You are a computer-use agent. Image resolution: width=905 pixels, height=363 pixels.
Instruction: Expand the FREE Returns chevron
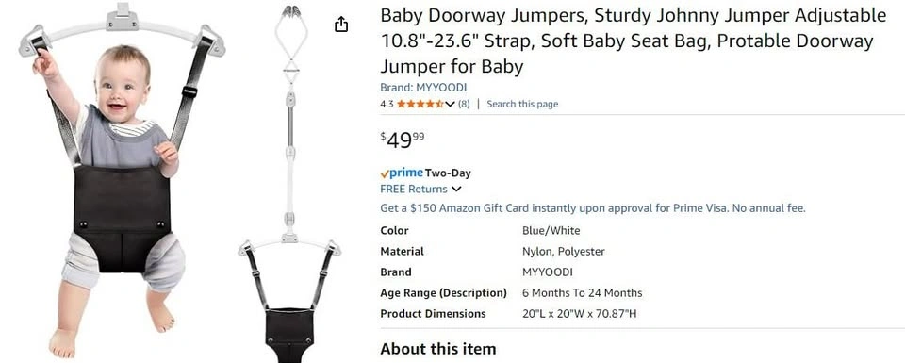(456, 190)
